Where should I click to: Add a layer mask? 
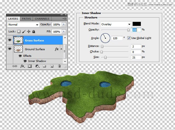point(30,66)
